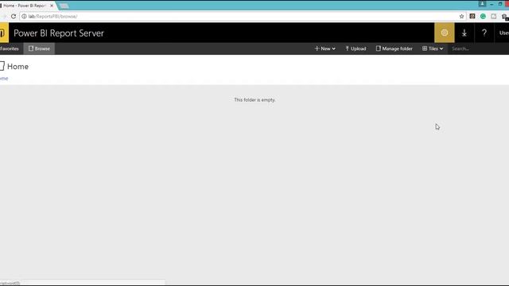Open Manage folder
Image resolution: width=509 pixels, height=286 pixels.
[394, 48]
